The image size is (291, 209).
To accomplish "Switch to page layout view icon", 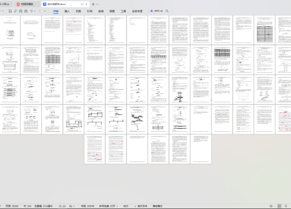I will pyautogui.click(x=279, y=206).
